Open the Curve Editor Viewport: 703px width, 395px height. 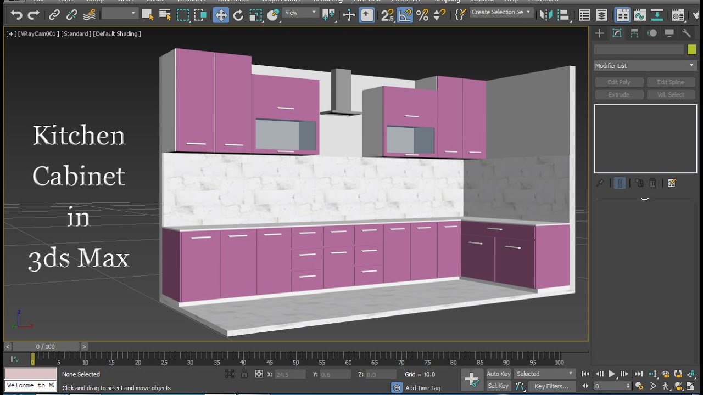[x=640, y=15]
